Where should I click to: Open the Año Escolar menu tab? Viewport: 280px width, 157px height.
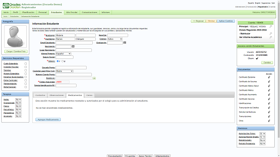[x=72, y=13]
